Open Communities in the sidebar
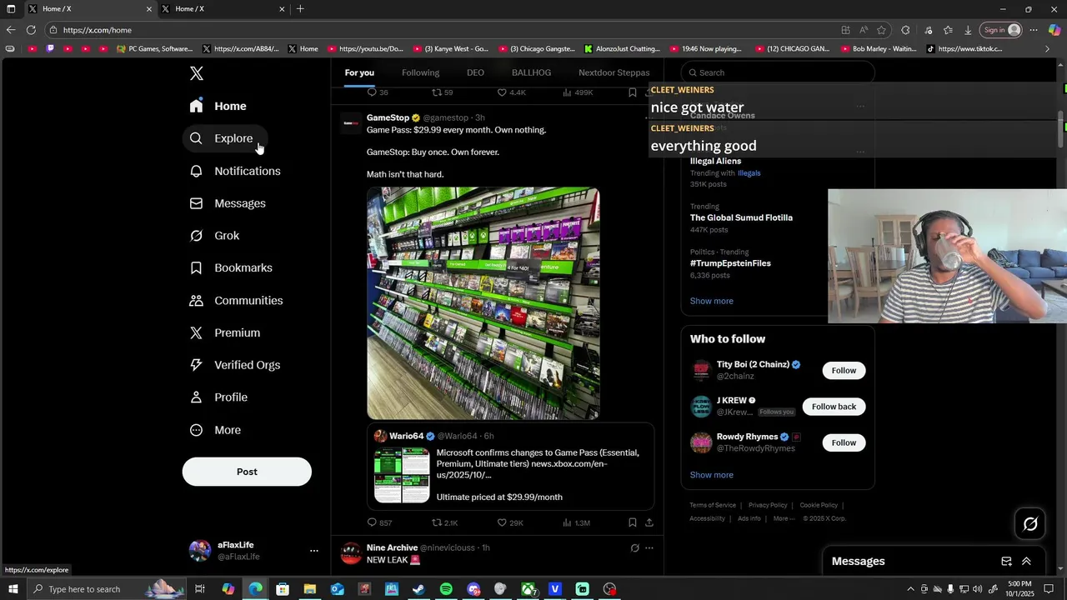The width and height of the screenshot is (1067, 600). click(237, 300)
